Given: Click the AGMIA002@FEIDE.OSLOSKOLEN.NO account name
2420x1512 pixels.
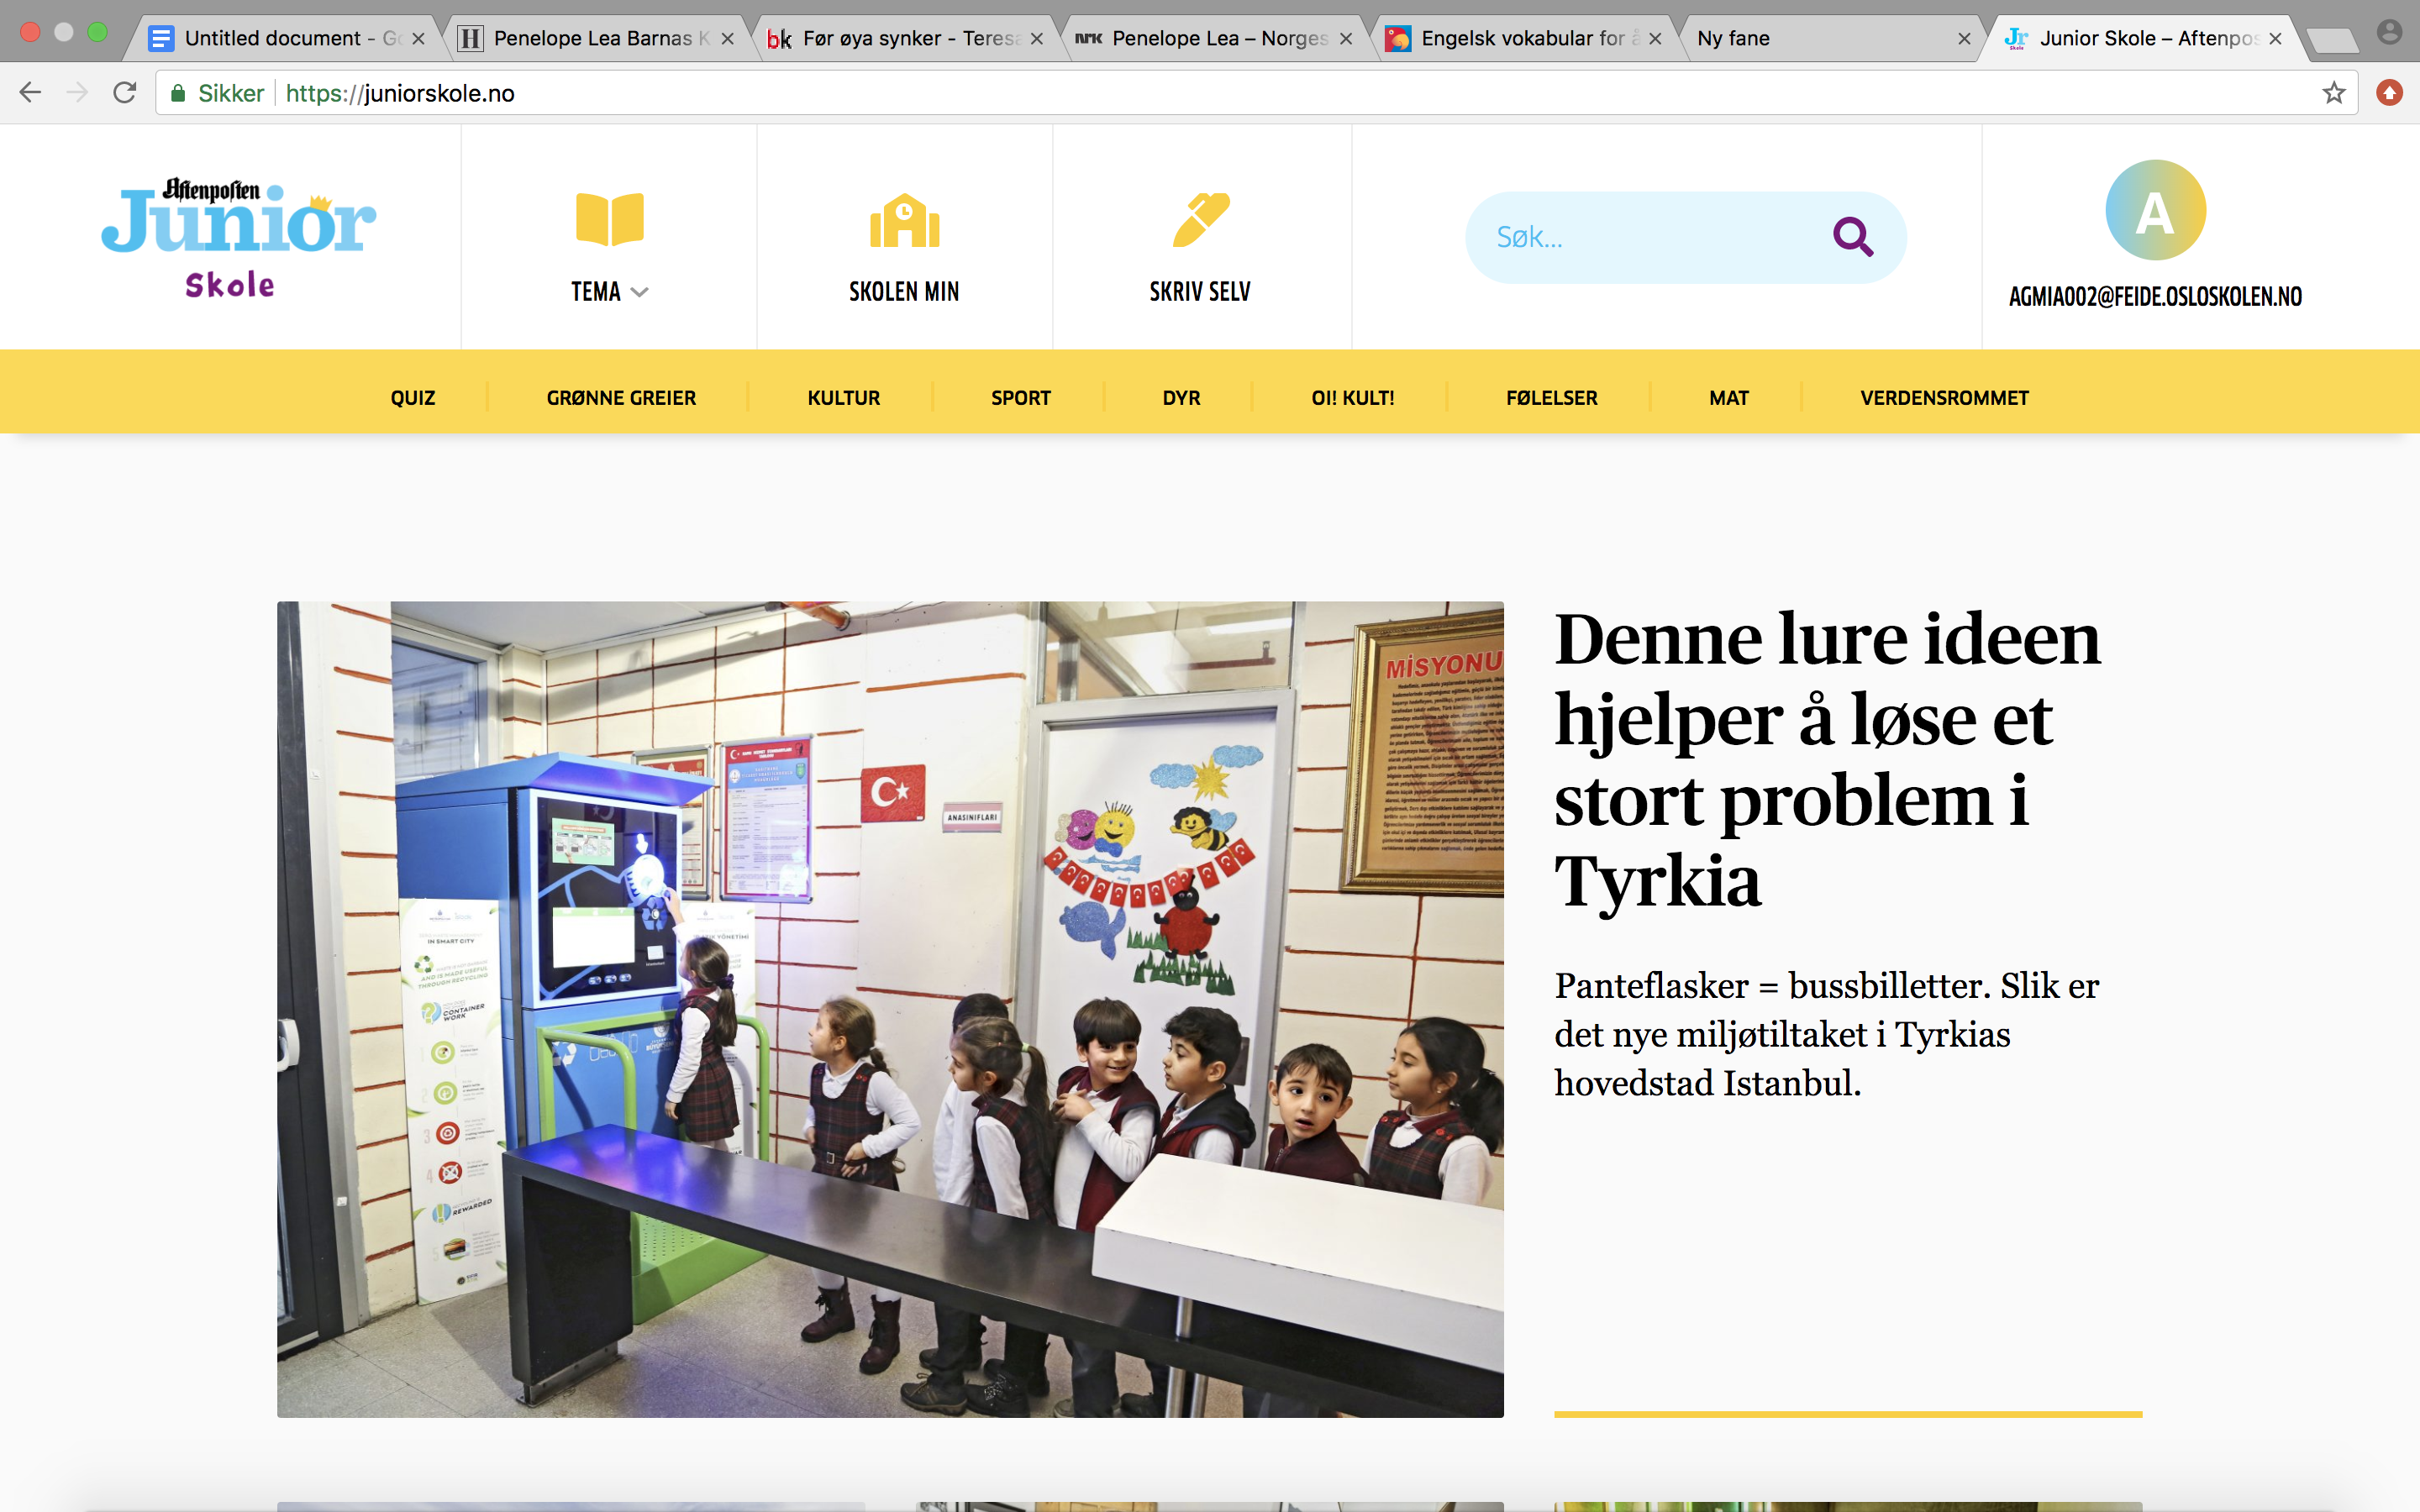Looking at the screenshot, I should click(x=2155, y=297).
